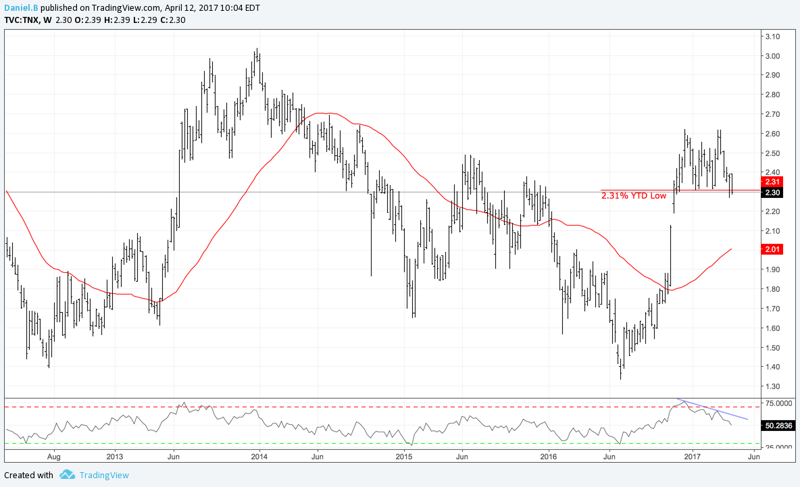Click the 2.50 price axis label

click(x=772, y=153)
